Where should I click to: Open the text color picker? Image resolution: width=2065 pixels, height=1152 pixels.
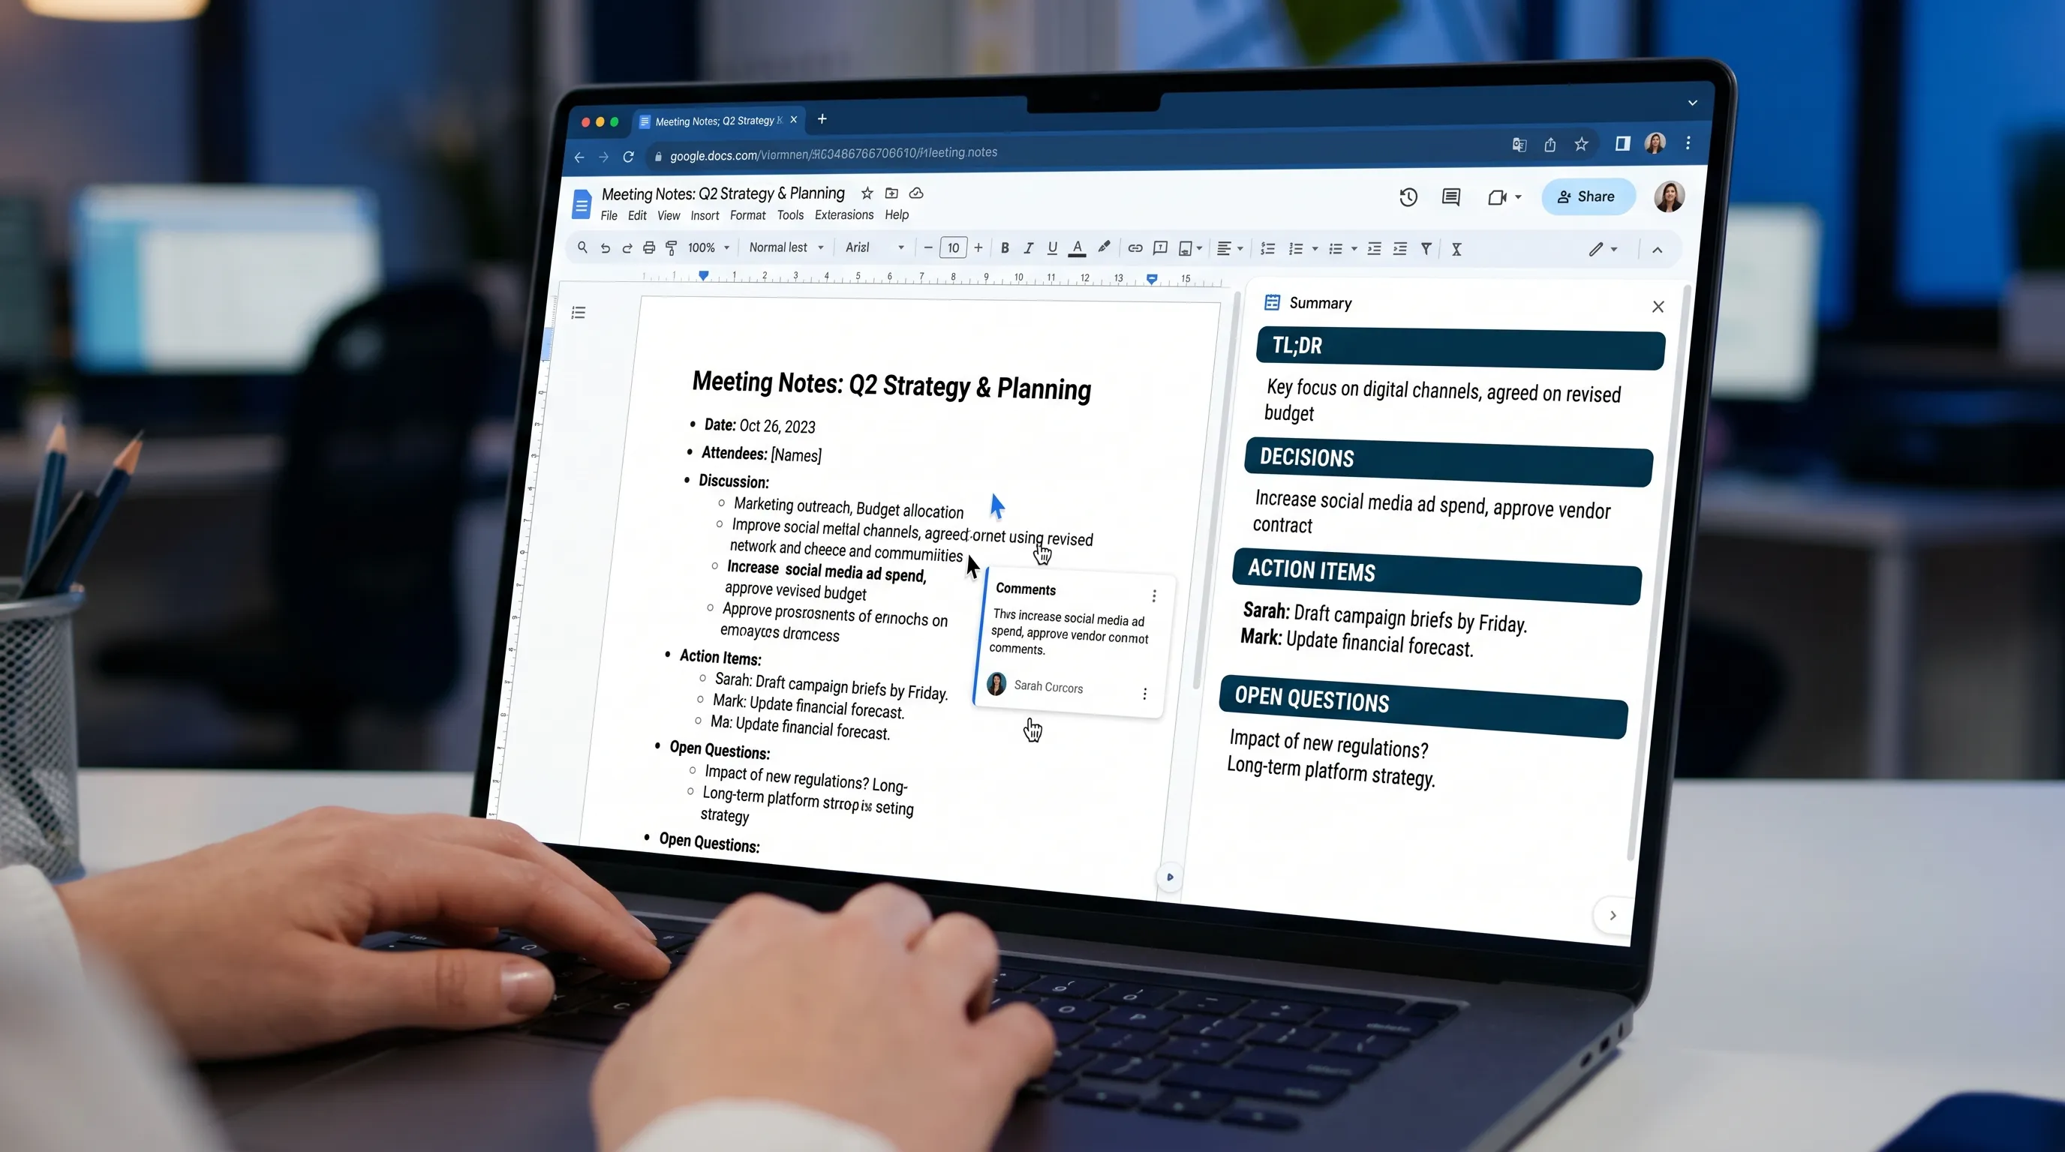(x=1077, y=248)
